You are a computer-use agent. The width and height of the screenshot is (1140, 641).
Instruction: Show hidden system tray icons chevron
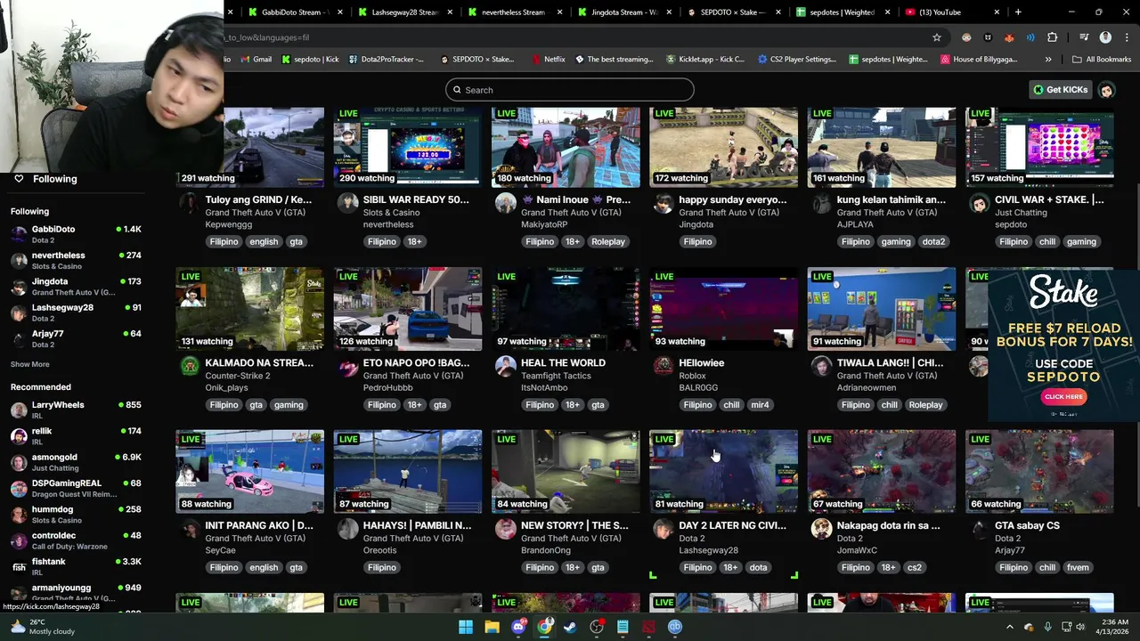point(1009,627)
